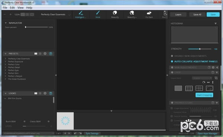Click the Start Cropping button

(x=204, y=95)
